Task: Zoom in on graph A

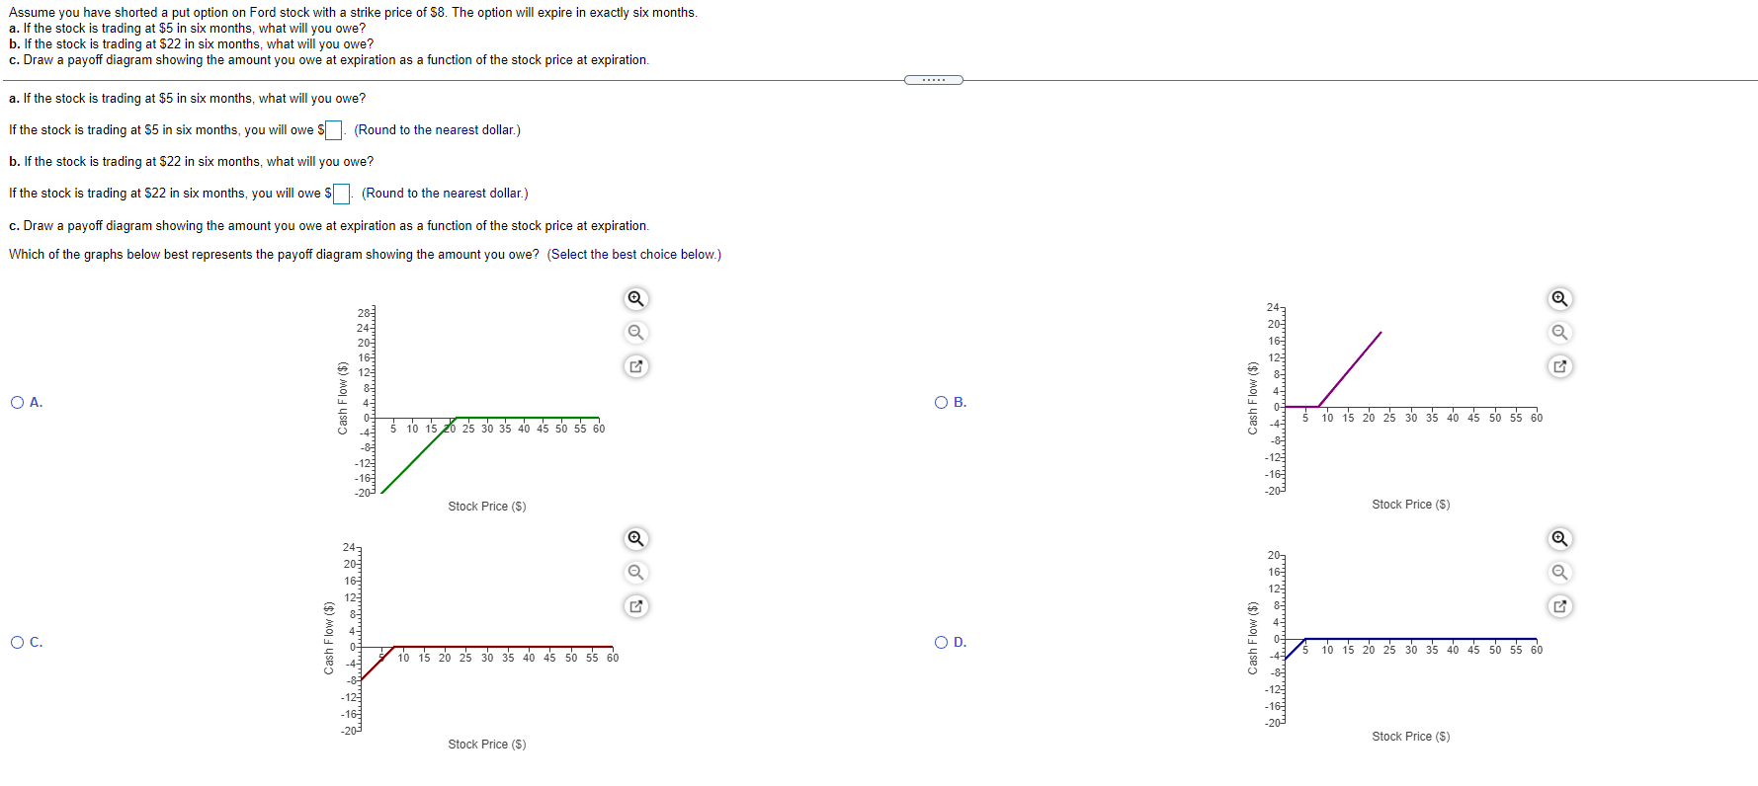Action: pos(636,298)
